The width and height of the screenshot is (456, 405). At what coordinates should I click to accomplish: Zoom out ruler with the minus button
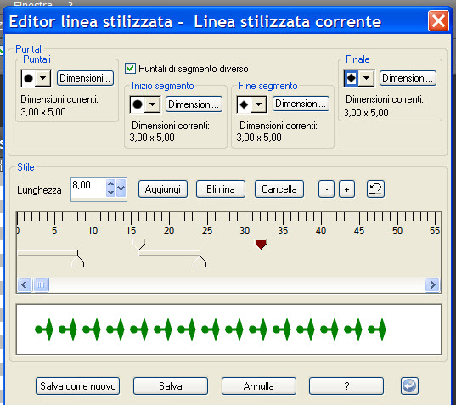[x=326, y=189]
